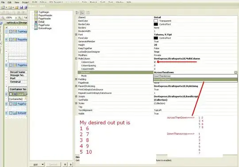Click the move band up arrow button
The height and width of the screenshot is (167, 239).
coord(65,164)
